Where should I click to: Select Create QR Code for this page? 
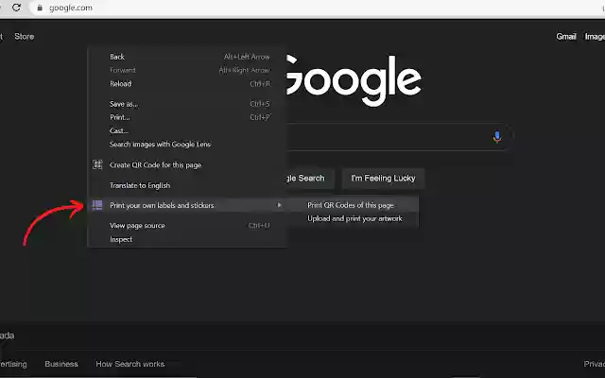click(x=188, y=165)
